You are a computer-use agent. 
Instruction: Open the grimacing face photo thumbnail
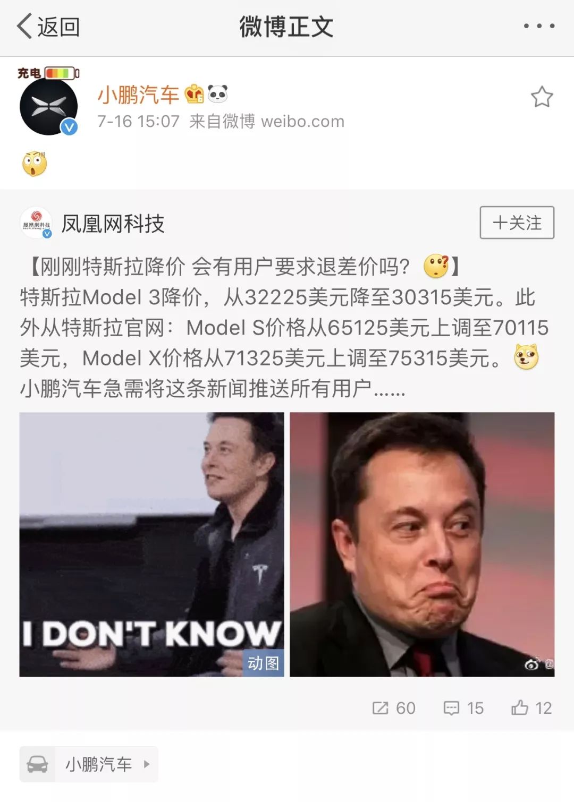(x=422, y=544)
